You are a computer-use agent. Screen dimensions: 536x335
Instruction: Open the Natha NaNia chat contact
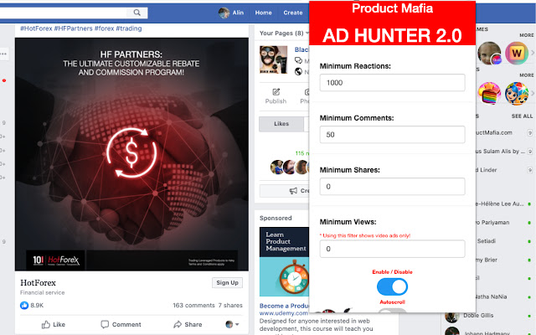pyautogui.click(x=492, y=296)
